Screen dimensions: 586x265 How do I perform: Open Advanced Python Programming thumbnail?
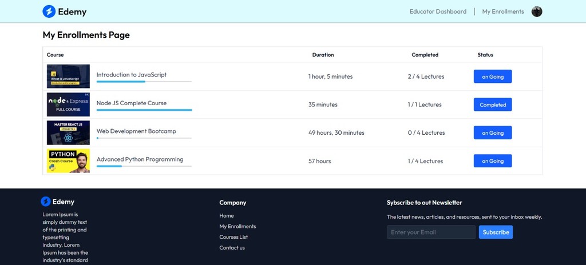68,160
